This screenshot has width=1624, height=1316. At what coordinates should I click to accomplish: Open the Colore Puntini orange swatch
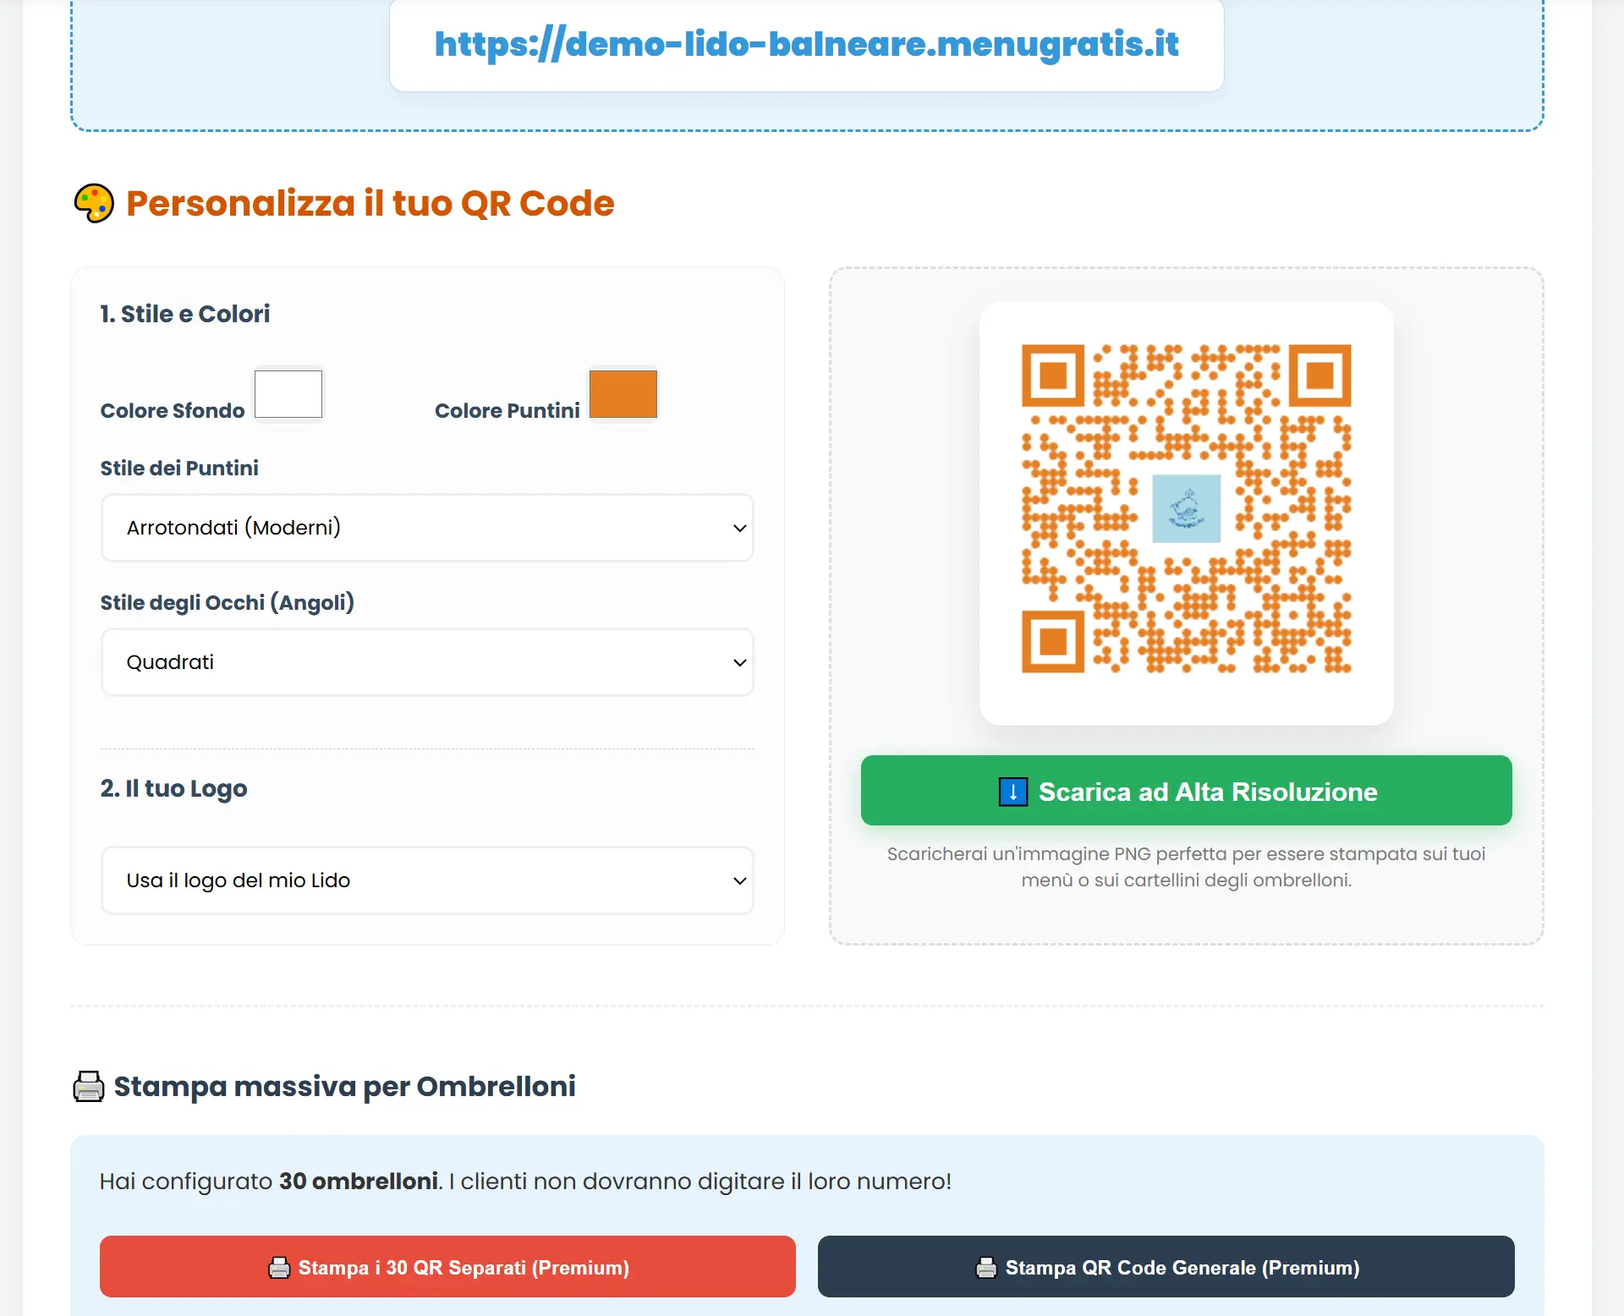coord(623,393)
